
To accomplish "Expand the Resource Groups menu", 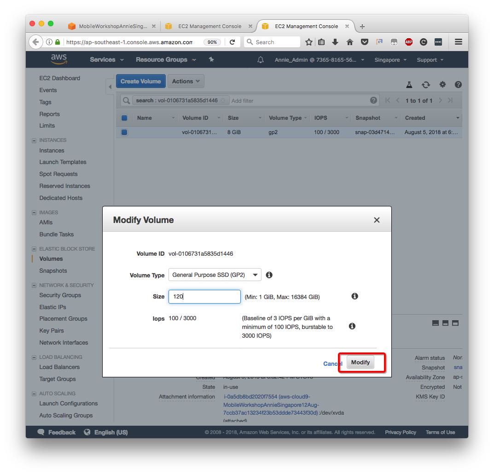I will click(166, 59).
